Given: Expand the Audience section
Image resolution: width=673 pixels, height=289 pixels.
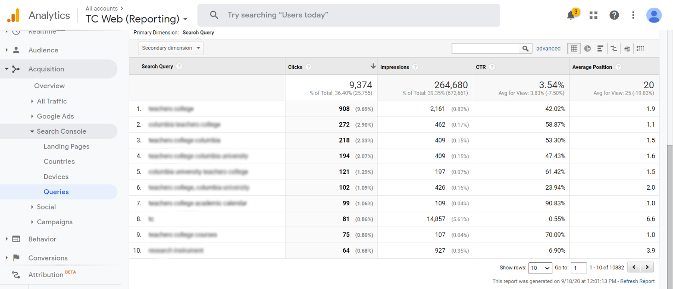Looking at the screenshot, I should [x=6, y=50].
